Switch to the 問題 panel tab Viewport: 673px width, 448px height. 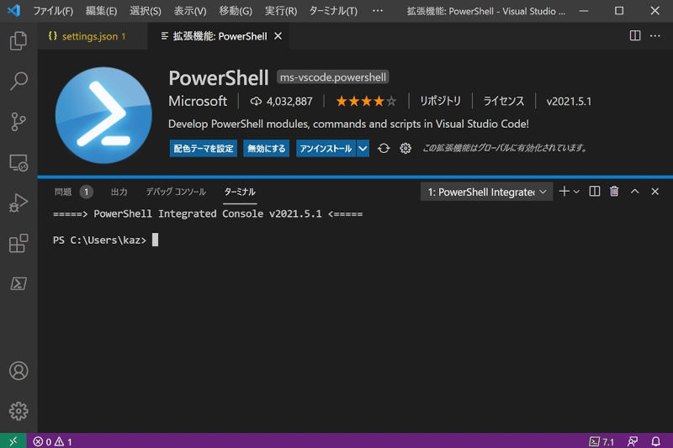(63, 192)
